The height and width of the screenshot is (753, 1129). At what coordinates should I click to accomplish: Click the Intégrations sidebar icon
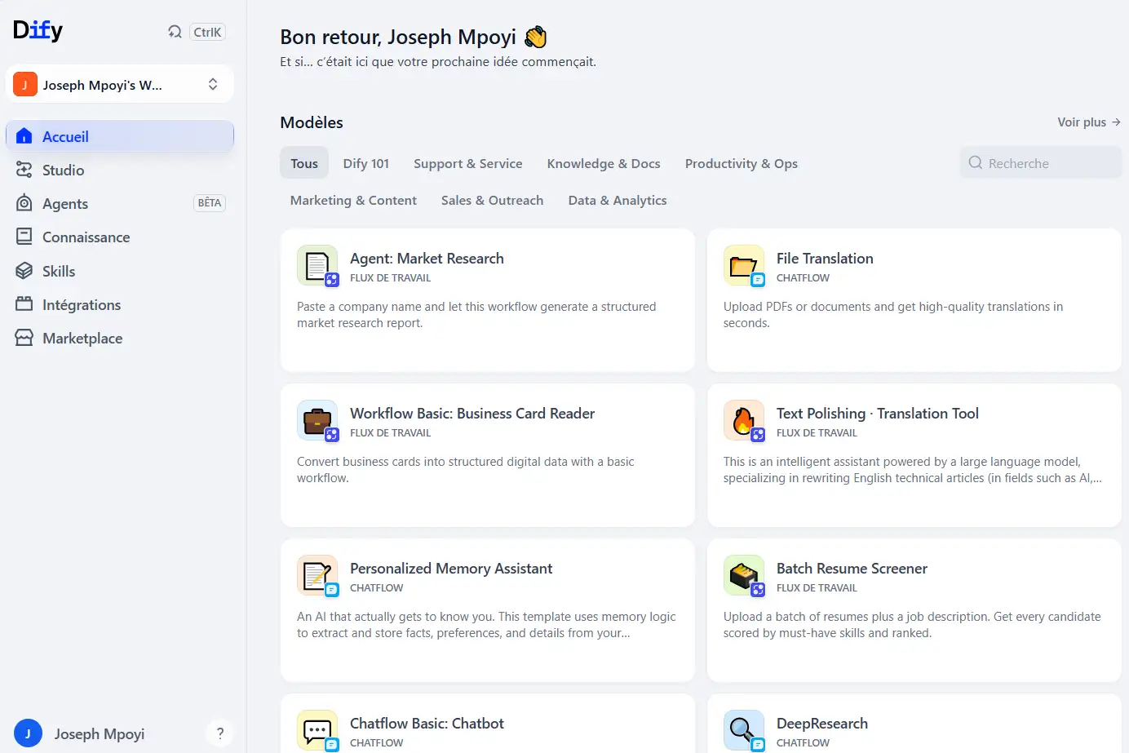pos(24,304)
